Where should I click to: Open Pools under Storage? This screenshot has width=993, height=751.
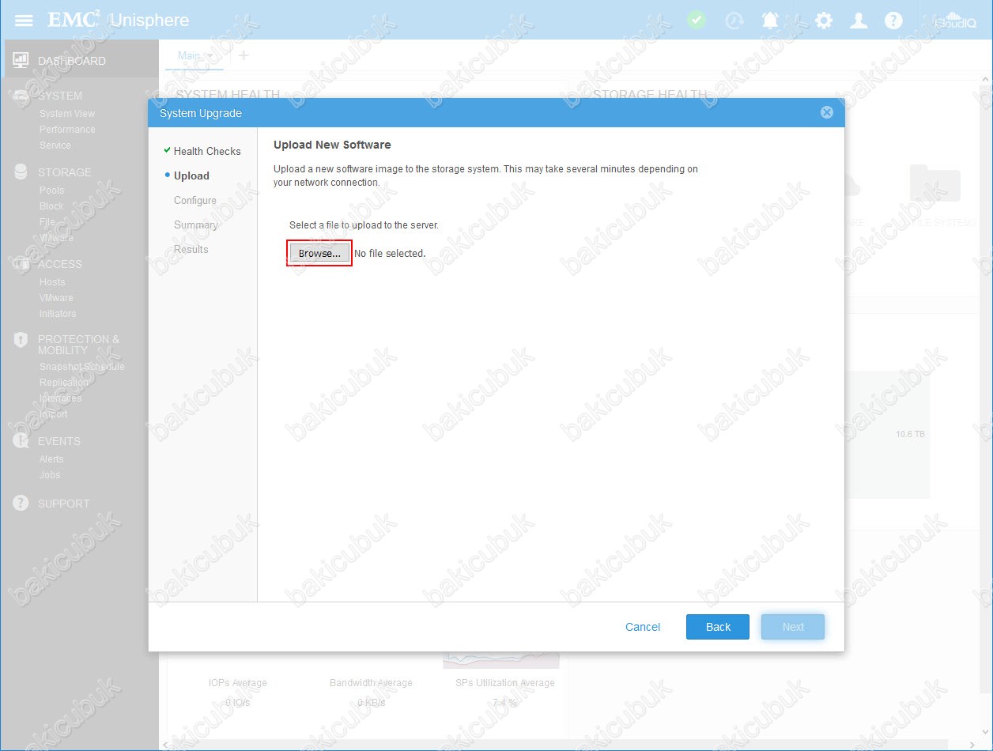point(52,191)
